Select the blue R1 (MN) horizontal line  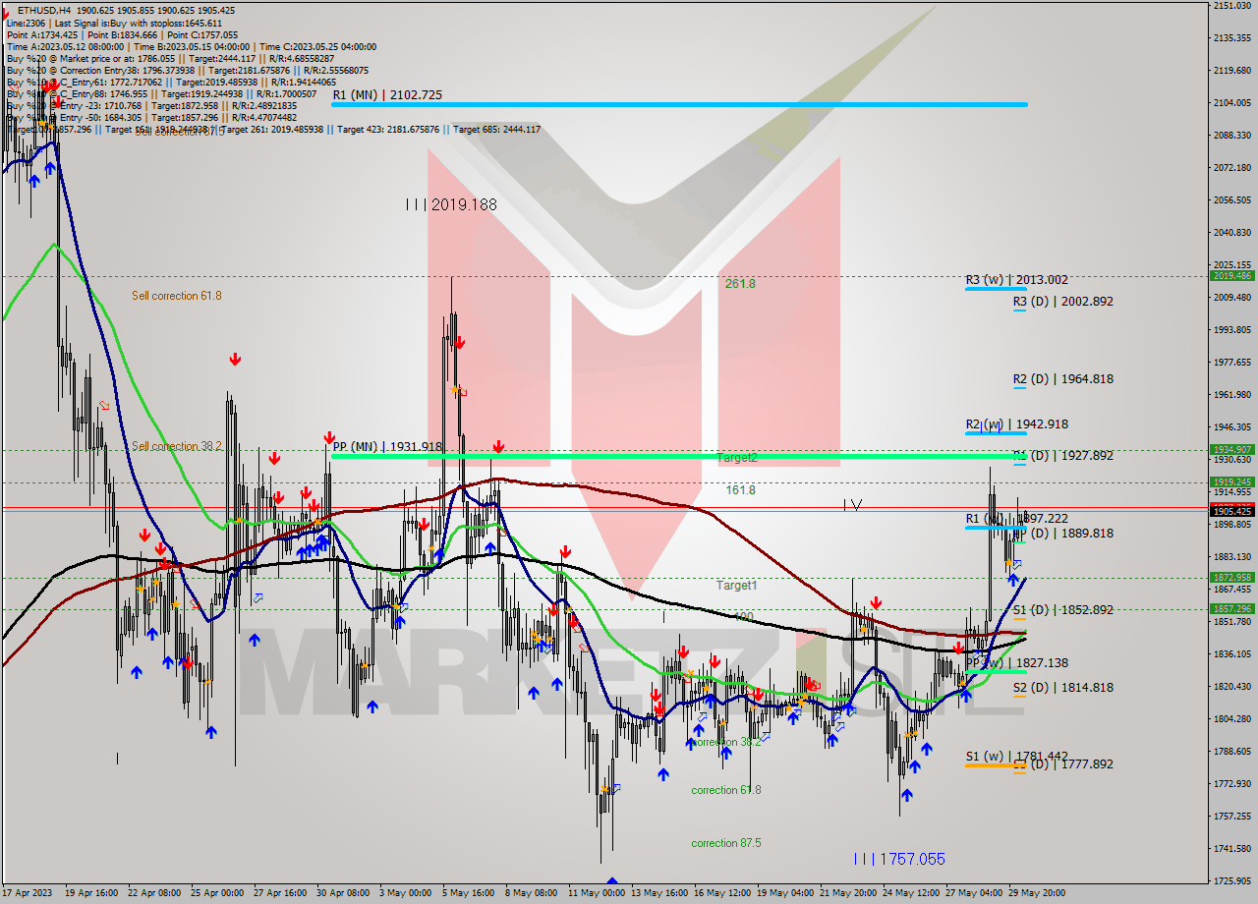pos(679,104)
